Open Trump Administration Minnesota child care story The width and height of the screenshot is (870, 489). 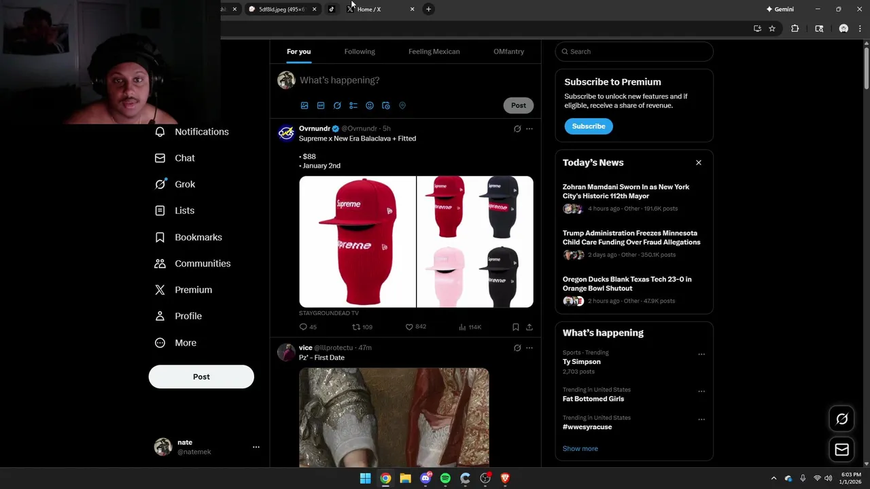pyautogui.click(x=634, y=244)
